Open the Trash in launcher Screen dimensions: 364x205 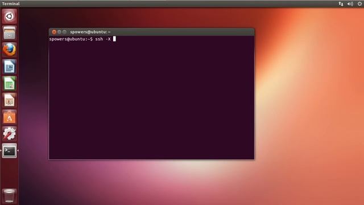9,196
